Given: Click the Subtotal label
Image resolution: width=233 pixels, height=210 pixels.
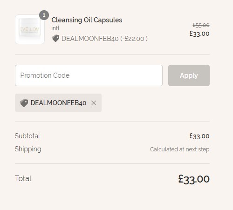Looking at the screenshot, I should [x=27, y=136].
